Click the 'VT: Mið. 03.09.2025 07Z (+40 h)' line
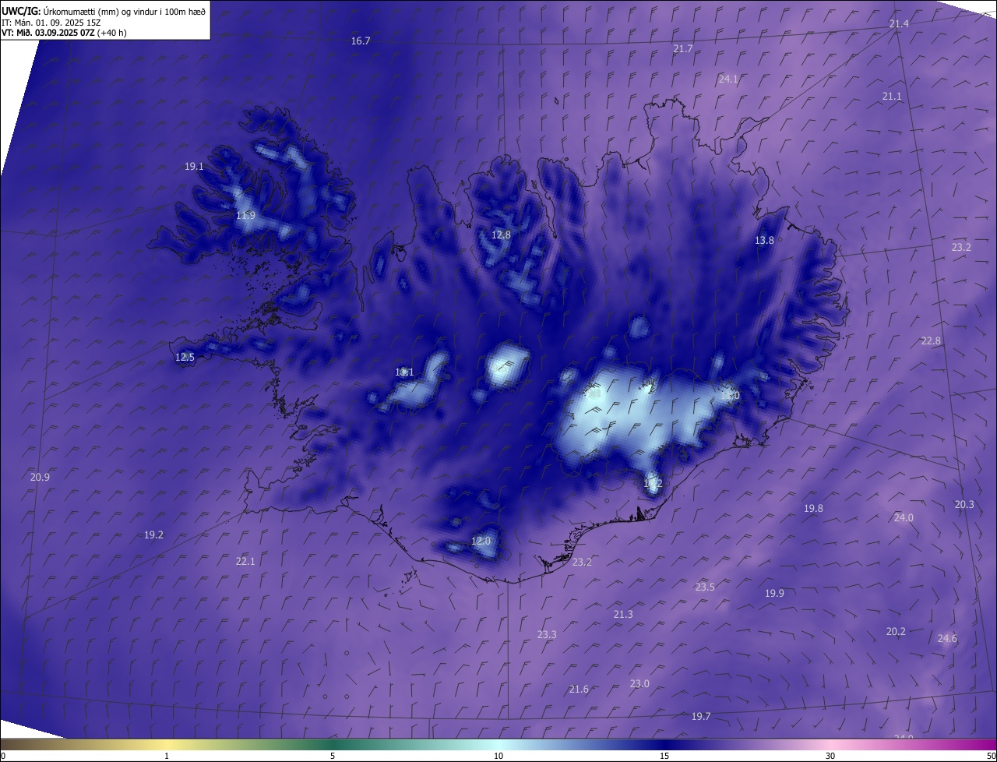The image size is (997, 762). [65, 33]
